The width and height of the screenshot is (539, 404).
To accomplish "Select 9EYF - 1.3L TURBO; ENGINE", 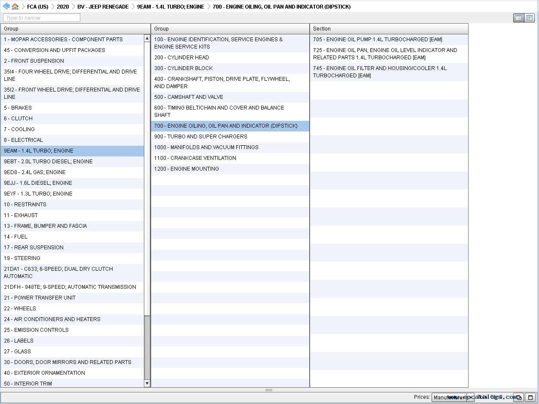I will pyautogui.click(x=72, y=194).
